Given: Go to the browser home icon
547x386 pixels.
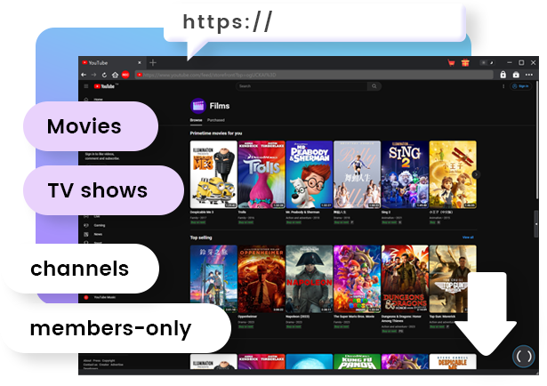Looking at the screenshot, I should (115, 75).
